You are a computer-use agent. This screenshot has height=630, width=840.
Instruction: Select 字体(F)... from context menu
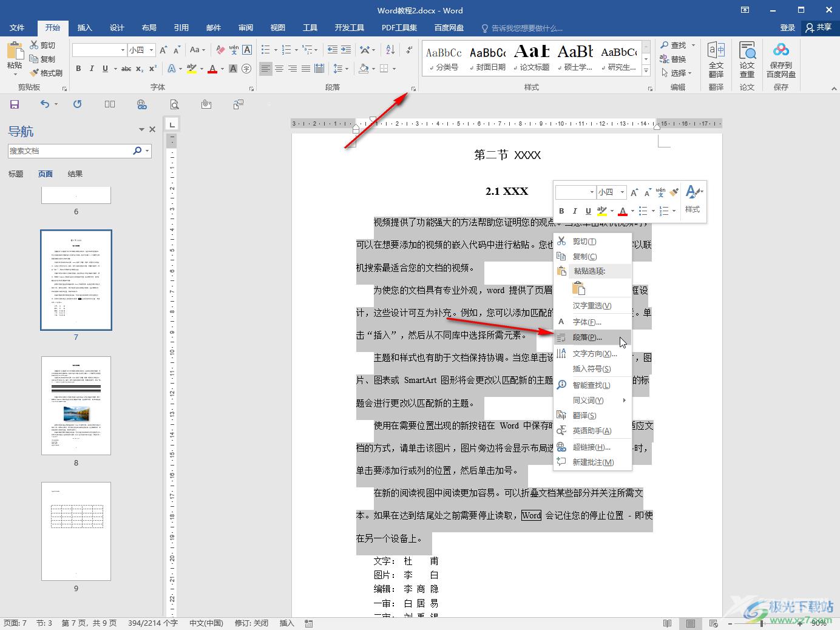coord(592,322)
